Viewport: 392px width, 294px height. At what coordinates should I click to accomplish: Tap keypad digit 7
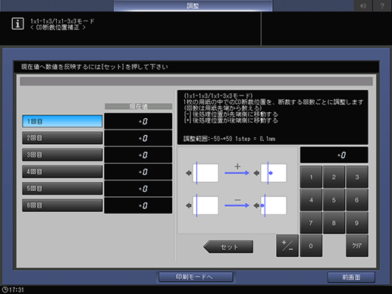pos(311,223)
